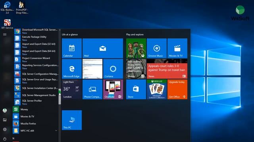
Task: Open SQL-Backup 3.0 desktop shortcut
Action: click(x=7, y=8)
